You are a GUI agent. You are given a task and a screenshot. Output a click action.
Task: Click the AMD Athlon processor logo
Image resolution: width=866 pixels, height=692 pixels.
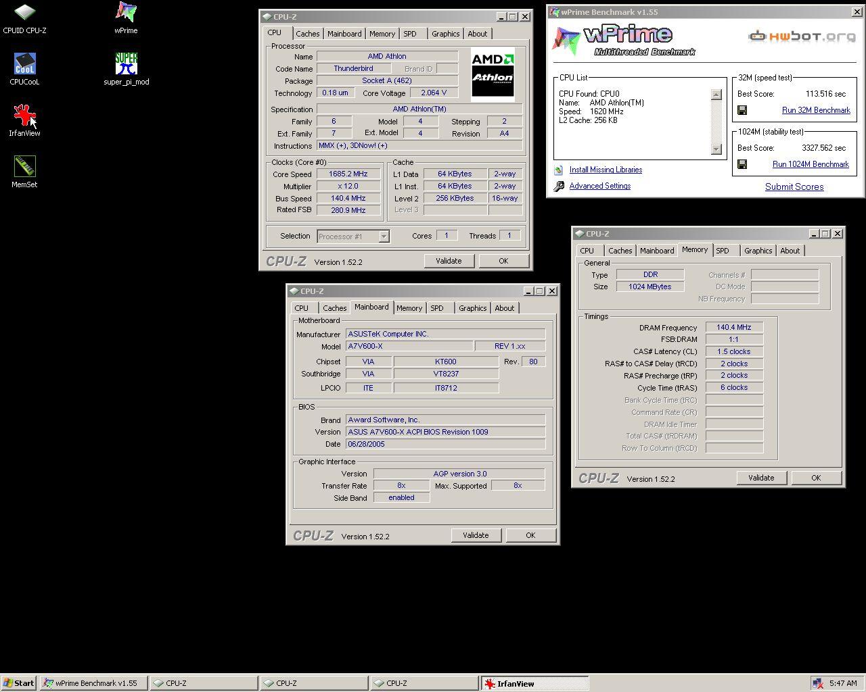pyautogui.click(x=493, y=74)
